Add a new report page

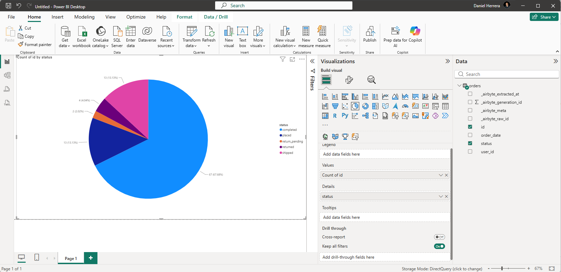coord(91,258)
